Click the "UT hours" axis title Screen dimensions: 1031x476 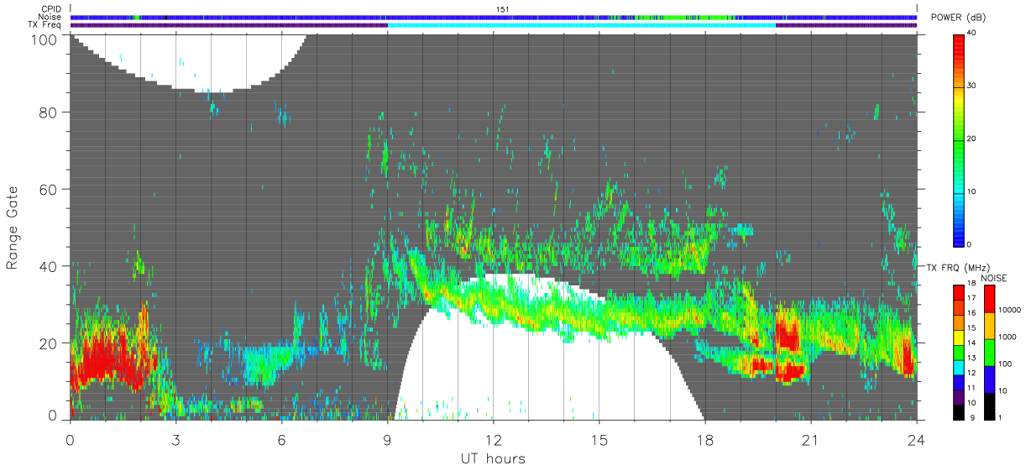click(x=492, y=458)
